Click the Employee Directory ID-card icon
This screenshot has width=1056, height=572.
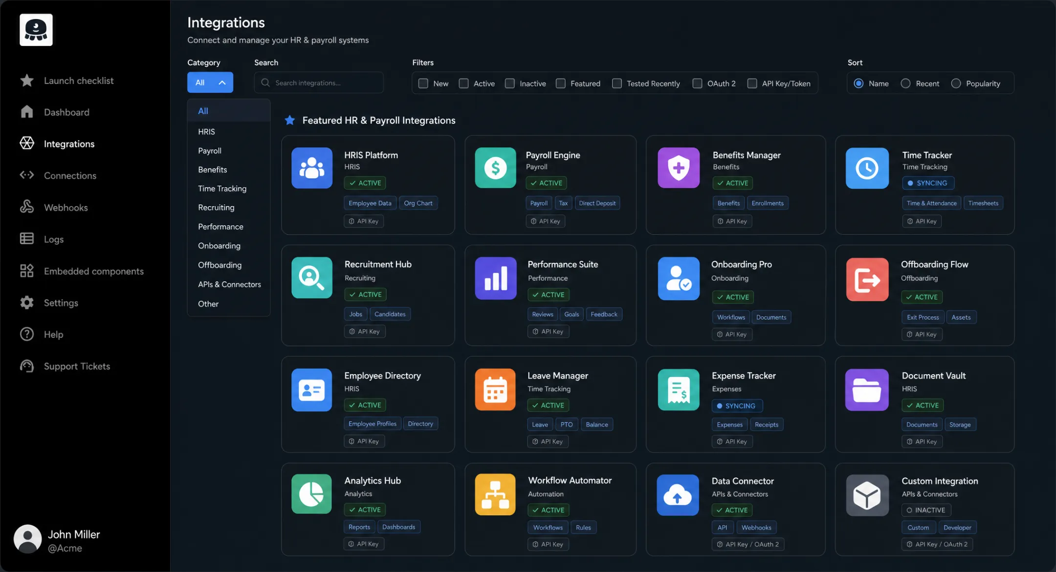tap(312, 390)
